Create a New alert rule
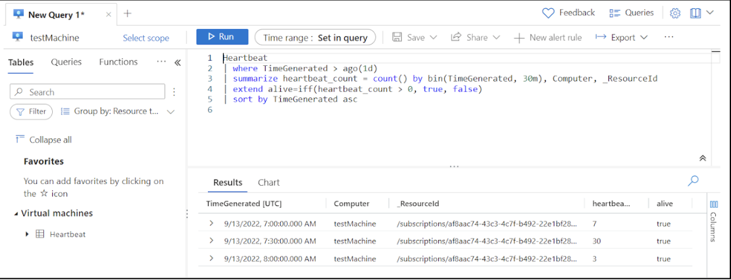This screenshot has width=731, height=280. (x=548, y=38)
